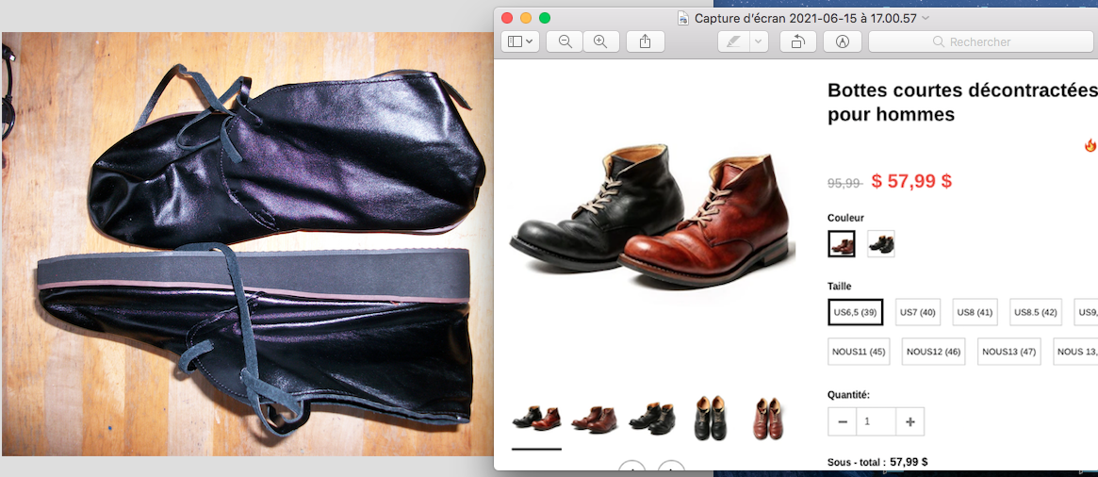This screenshot has width=1098, height=477.
Task: Select the brown boots color swatch
Action: [x=841, y=244]
